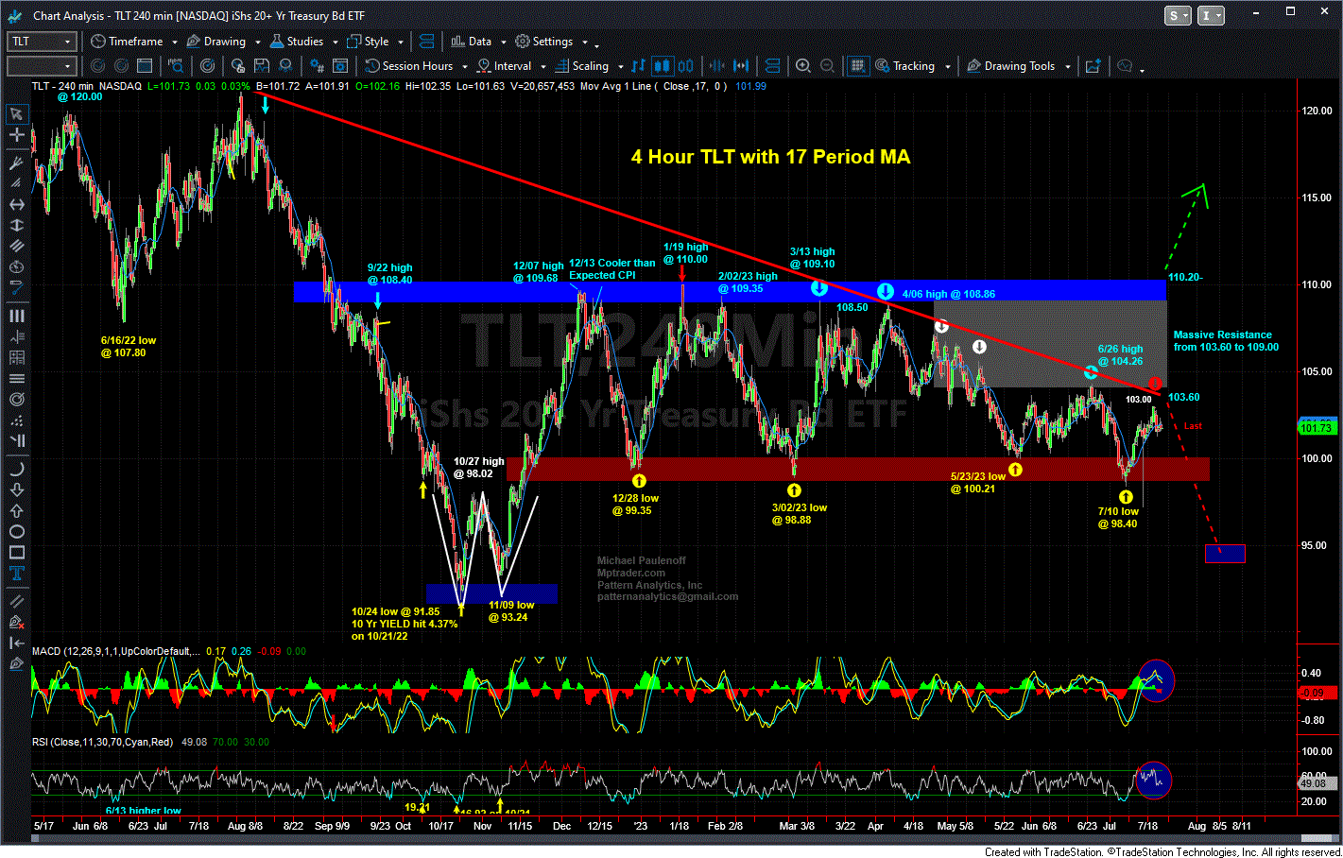Click the add chart image icon
This screenshot has height=858, width=1343.
point(1093,66)
